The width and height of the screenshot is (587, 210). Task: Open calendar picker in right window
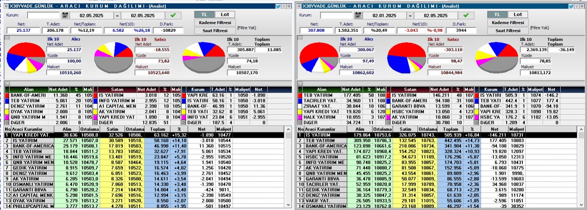click(358, 15)
